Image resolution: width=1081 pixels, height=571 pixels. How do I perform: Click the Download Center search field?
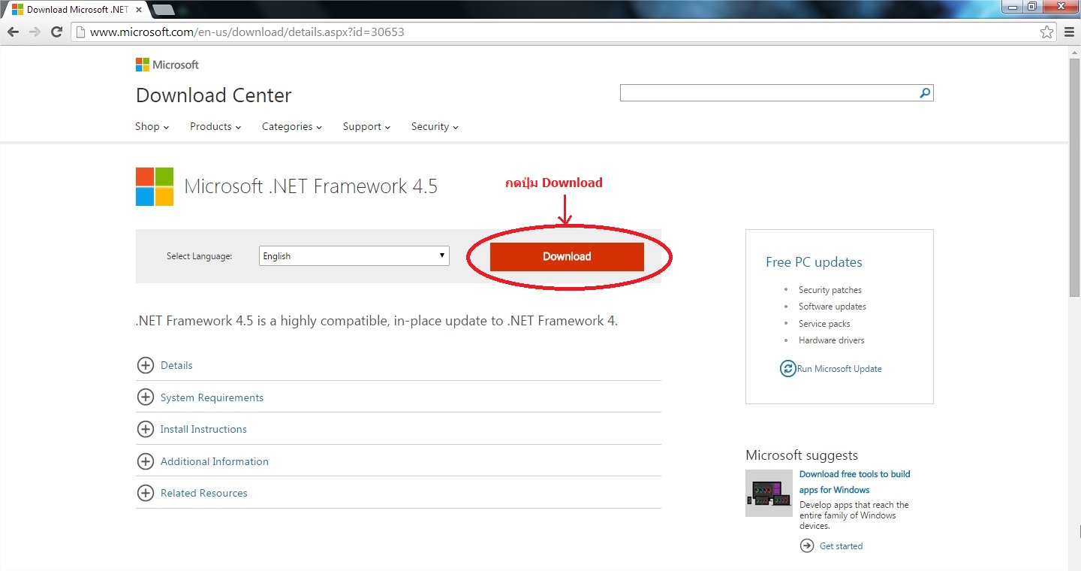coord(769,93)
